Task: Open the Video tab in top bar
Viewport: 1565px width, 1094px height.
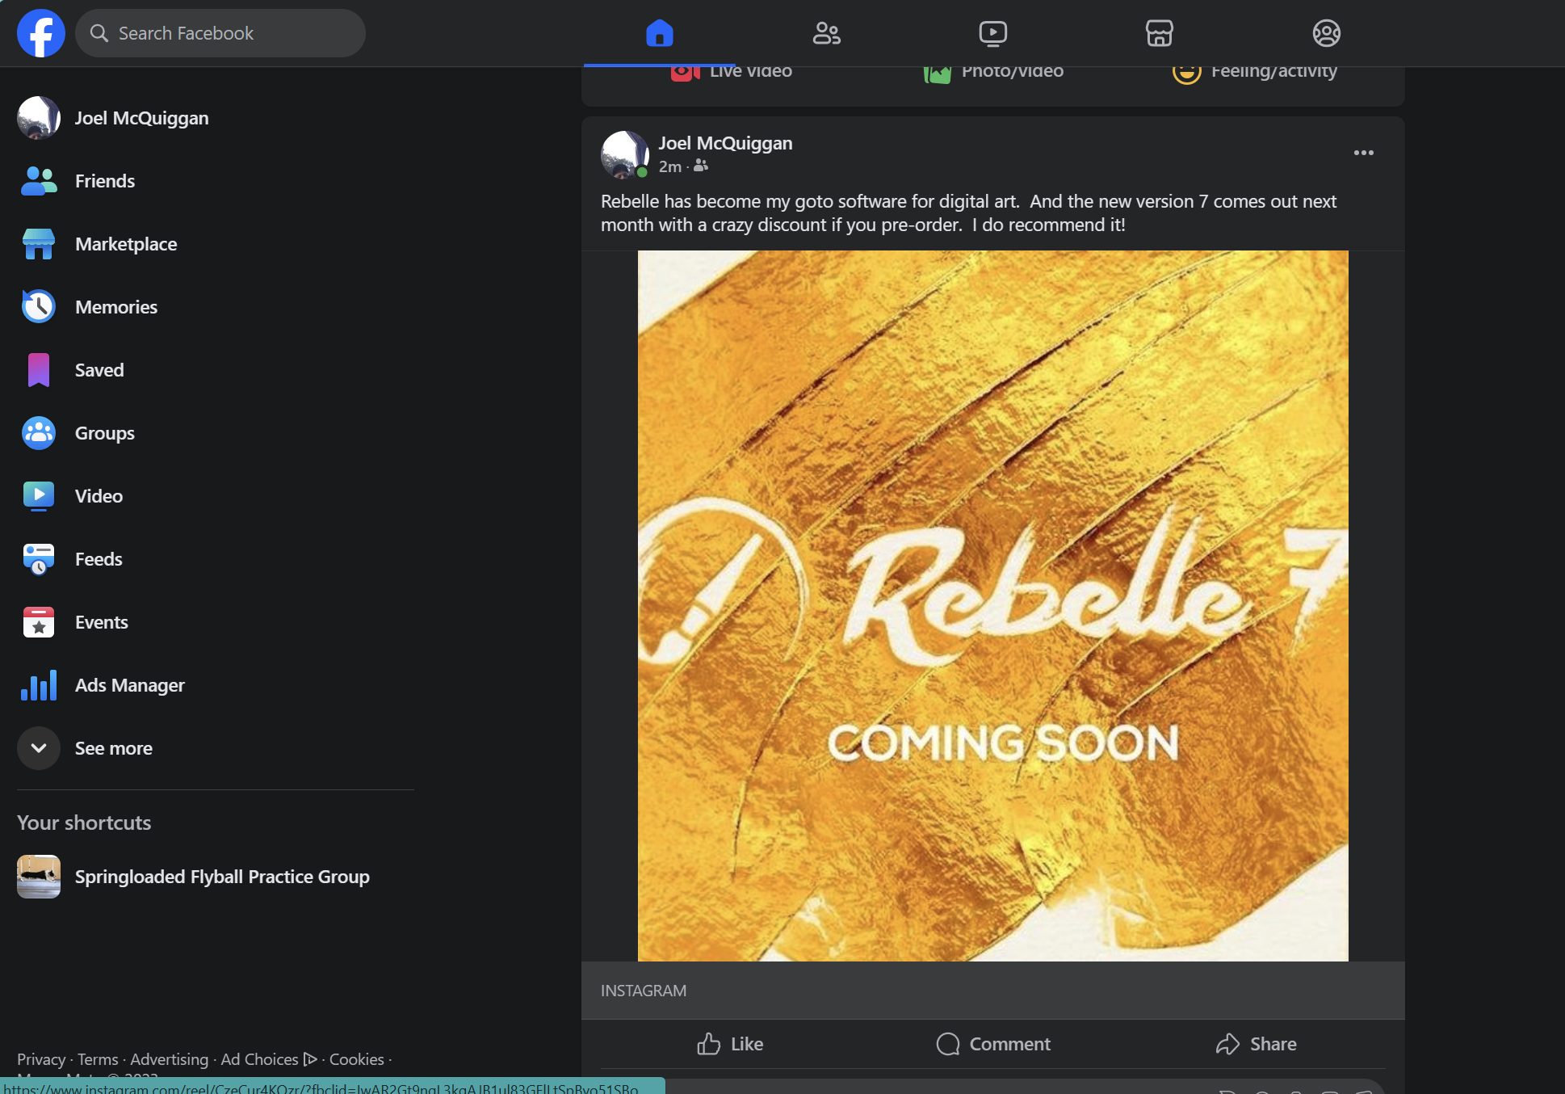Action: pyautogui.click(x=992, y=33)
